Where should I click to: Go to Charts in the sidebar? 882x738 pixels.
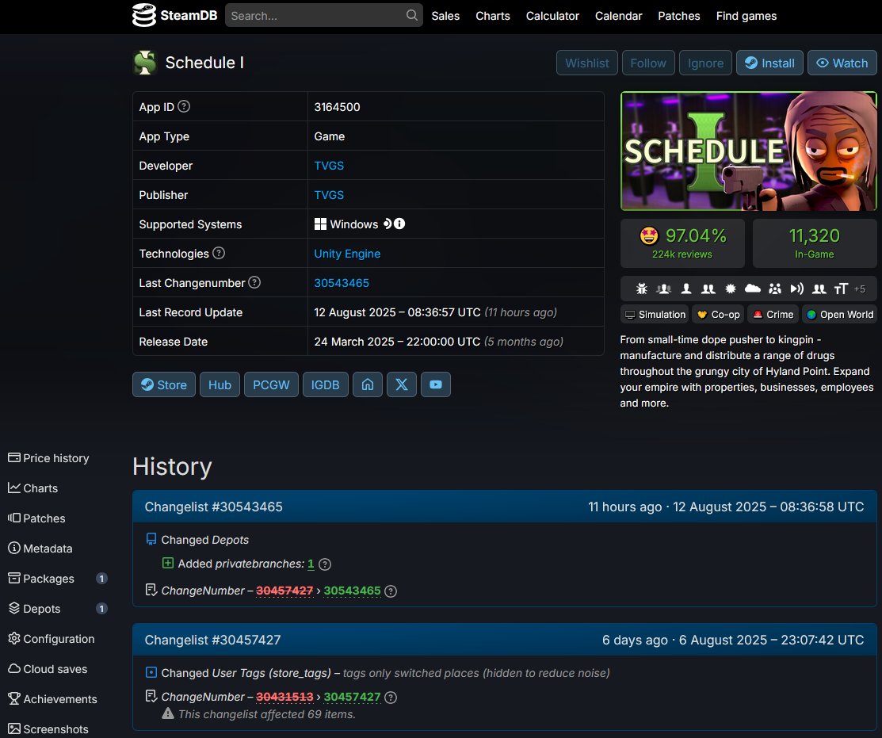pos(32,488)
